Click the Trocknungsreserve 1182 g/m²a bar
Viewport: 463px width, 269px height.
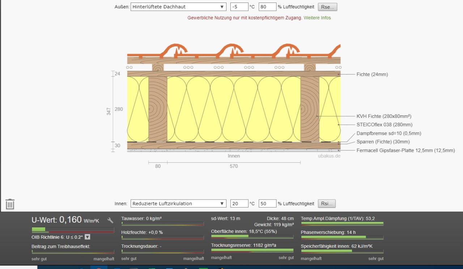[252, 250]
